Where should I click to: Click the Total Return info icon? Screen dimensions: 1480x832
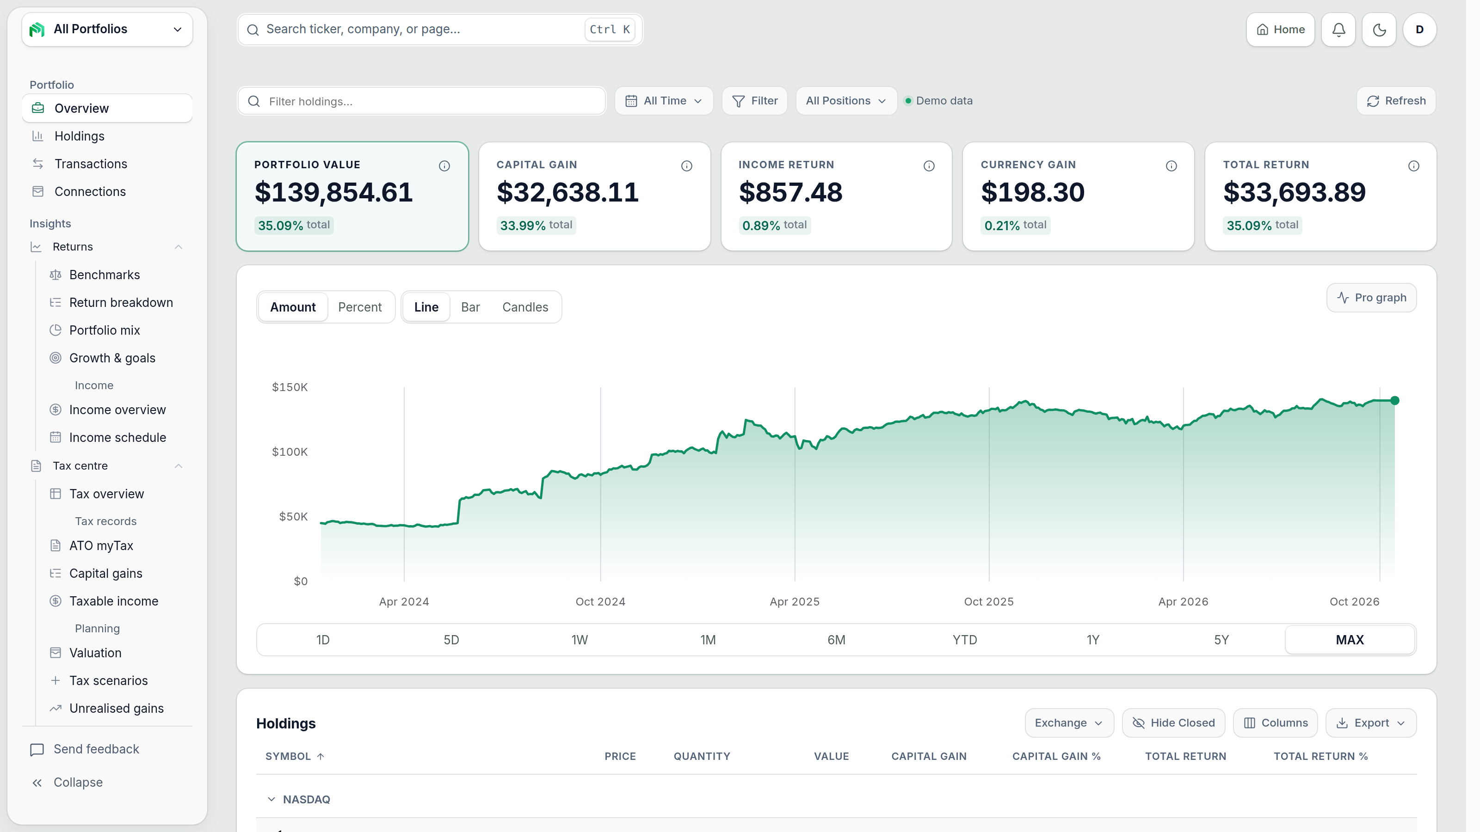1428,167
